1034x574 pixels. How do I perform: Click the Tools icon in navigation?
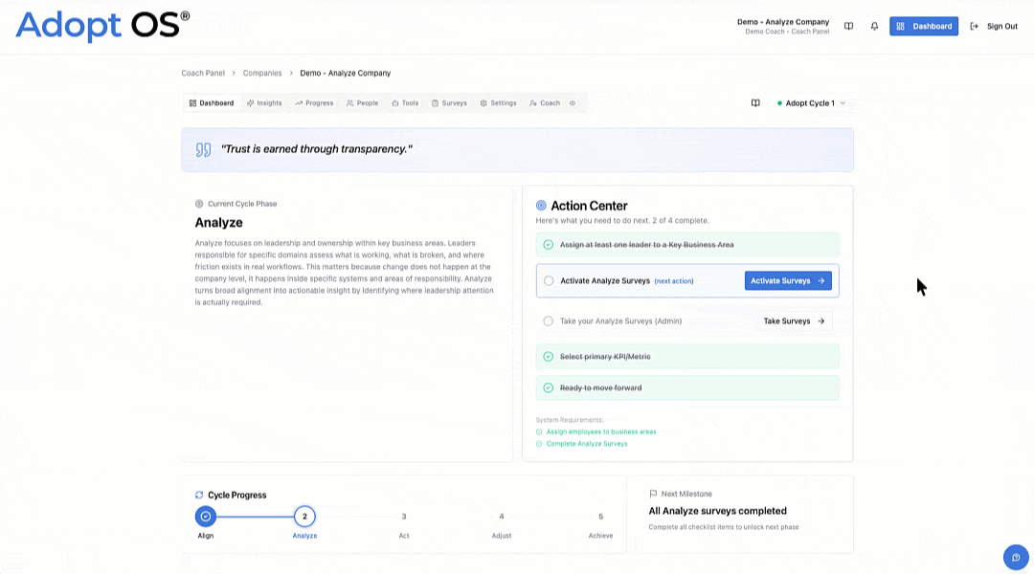point(395,102)
